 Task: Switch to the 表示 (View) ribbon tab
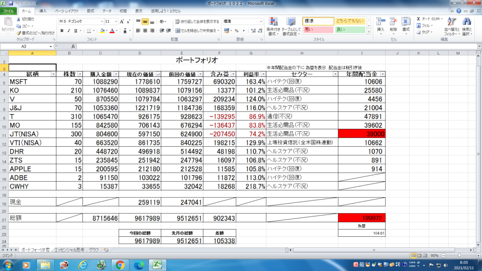point(139,11)
